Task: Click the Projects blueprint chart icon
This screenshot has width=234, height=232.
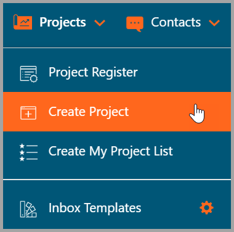Action: 23,22
